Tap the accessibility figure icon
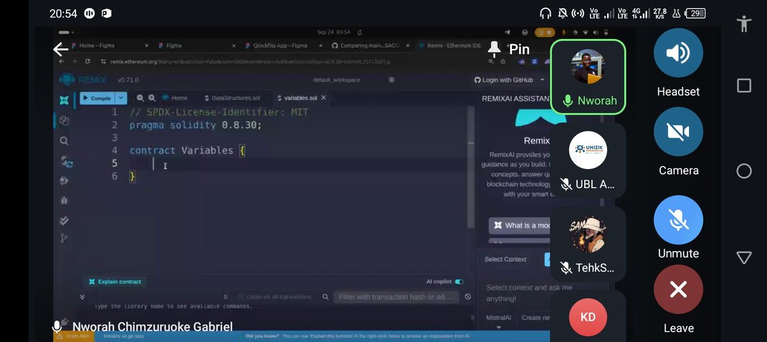Screen dimensions: 767x342 tap(743, 24)
